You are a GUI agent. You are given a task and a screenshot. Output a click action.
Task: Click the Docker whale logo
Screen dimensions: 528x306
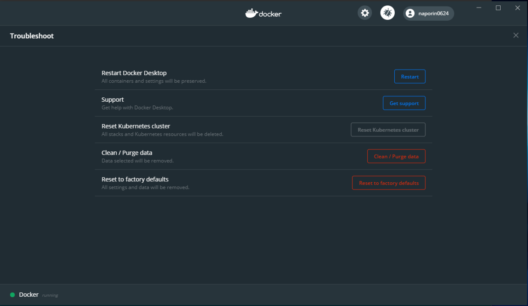coord(264,13)
